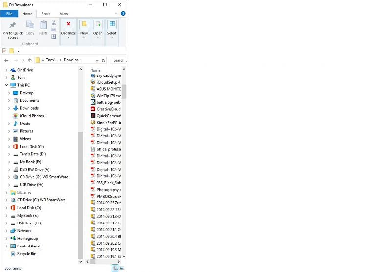Switch to Details view icon in status bar
Viewport: 367px width, 272px height.
[x=115, y=268]
